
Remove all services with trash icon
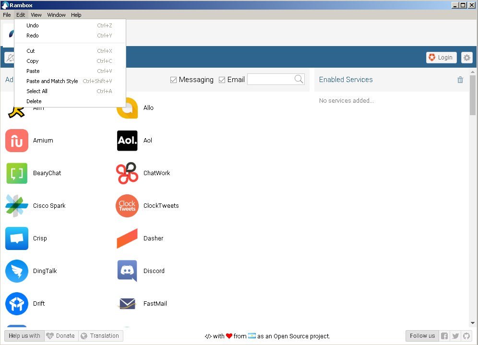point(460,80)
